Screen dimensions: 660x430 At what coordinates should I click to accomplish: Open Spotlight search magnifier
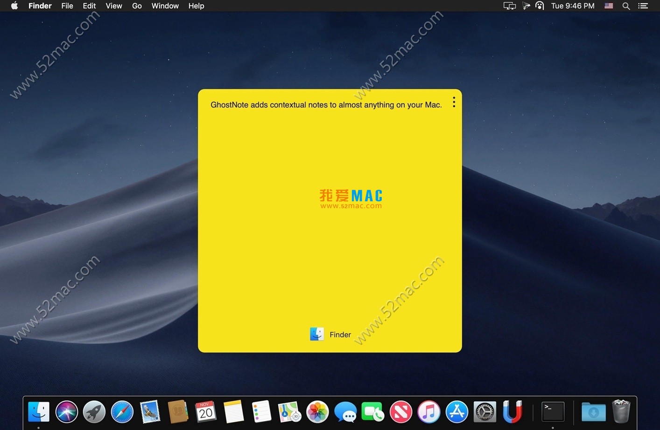626,6
